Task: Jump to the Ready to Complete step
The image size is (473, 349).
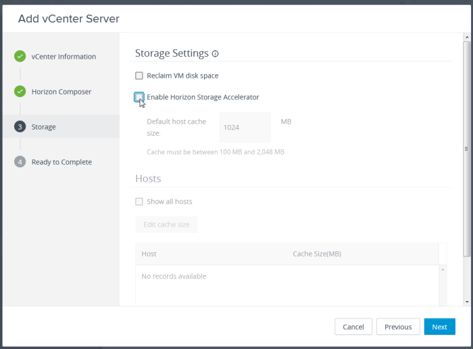Action: coord(61,162)
